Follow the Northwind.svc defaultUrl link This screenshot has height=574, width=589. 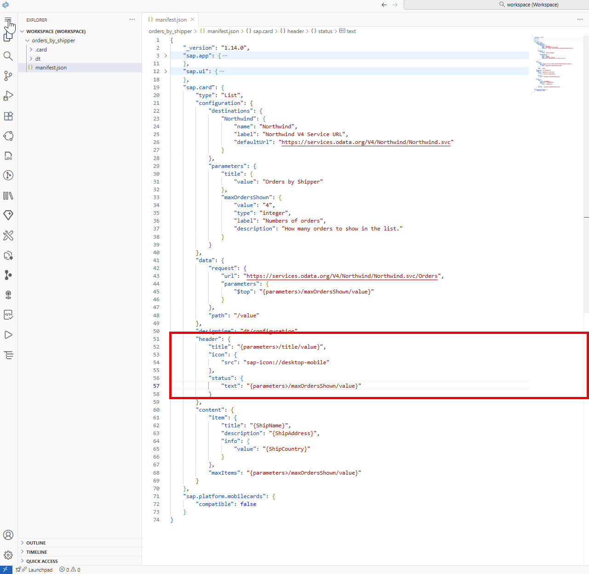coord(366,142)
